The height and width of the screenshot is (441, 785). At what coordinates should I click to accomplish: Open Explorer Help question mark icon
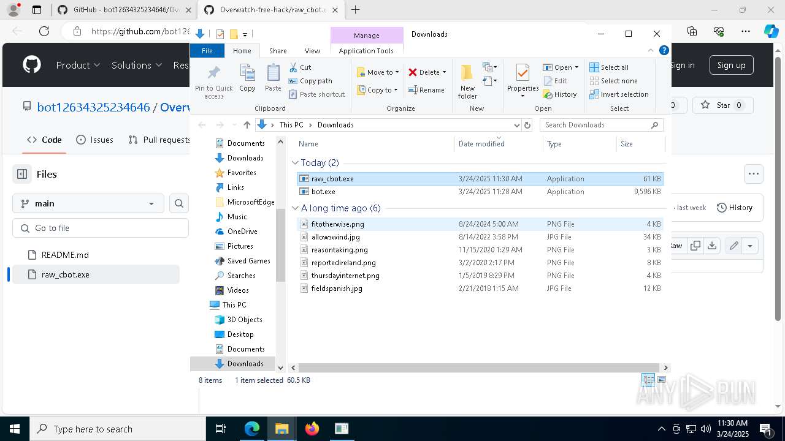[664, 51]
